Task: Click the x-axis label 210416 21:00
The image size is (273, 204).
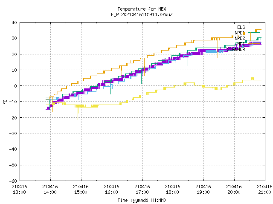Action: pos(264,189)
